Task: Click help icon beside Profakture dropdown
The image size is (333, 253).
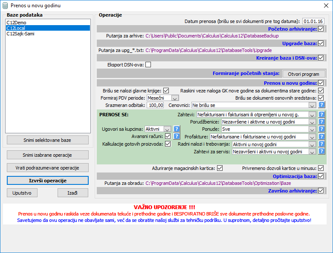Action: click(x=322, y=137)
